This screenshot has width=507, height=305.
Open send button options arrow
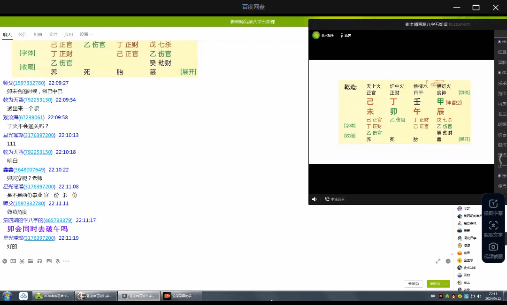pyautogui.click(x=446, y=284)
